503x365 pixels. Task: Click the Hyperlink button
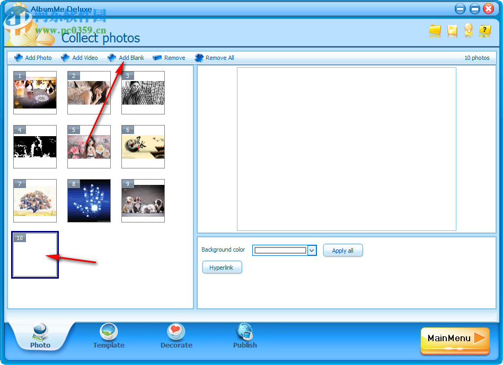pyautogui.click(x=222, y=267)
